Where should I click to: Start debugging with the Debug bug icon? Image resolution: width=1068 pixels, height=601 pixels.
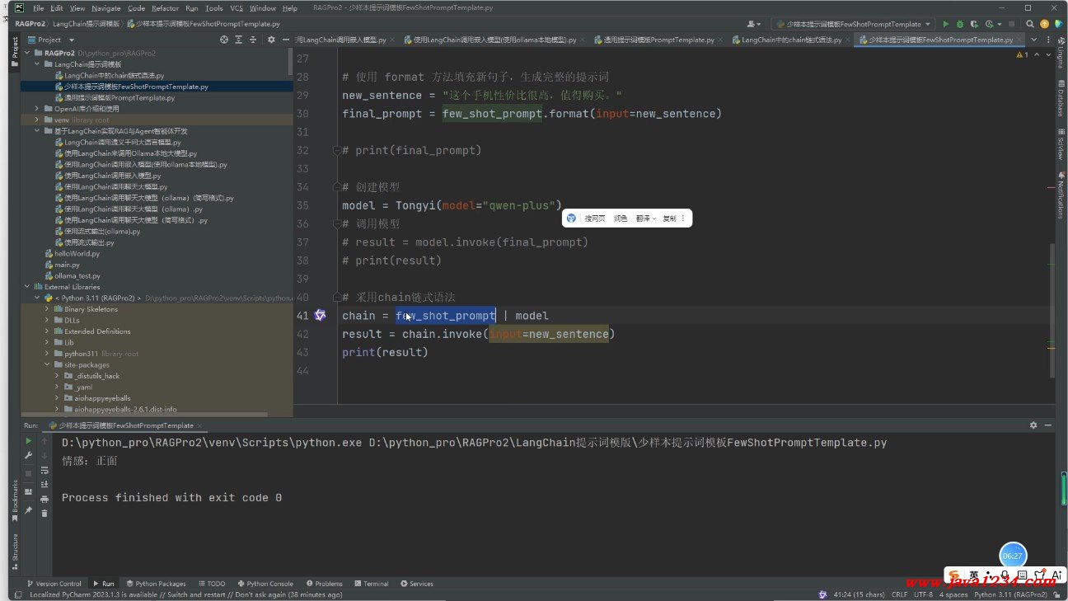tap(959, 24)
